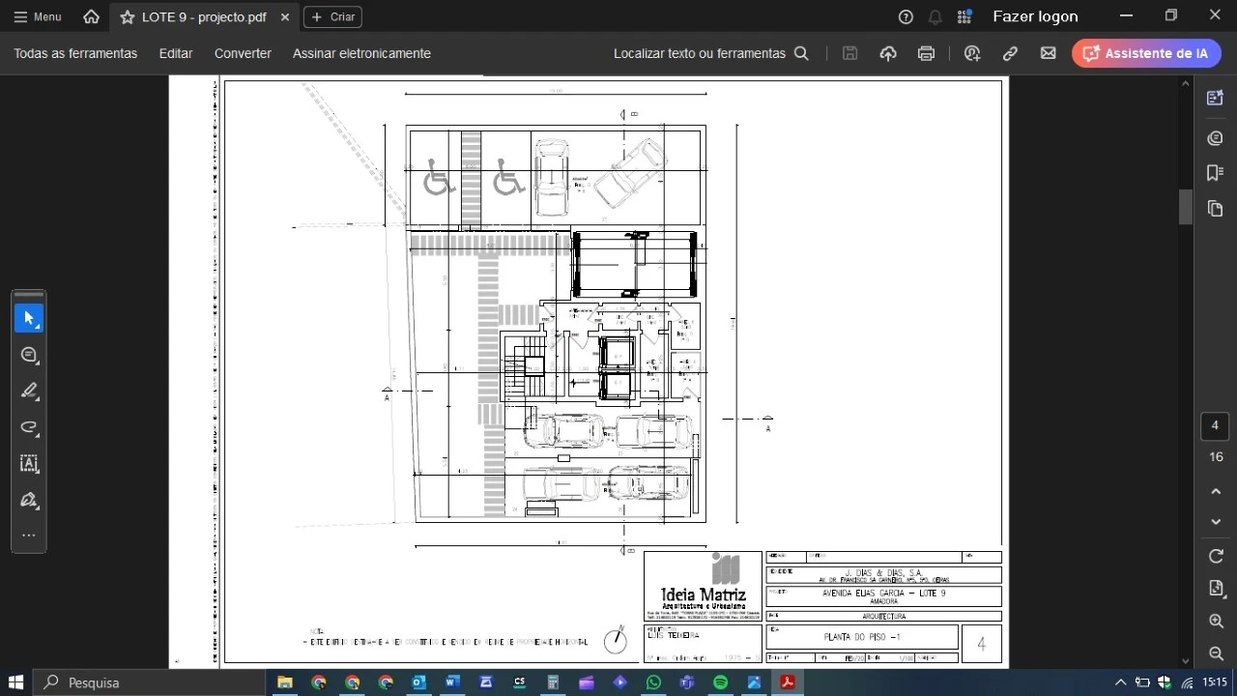Open the Menu hamburger dropdown
Screen dimensions: 1237x696
click(38, 16)
